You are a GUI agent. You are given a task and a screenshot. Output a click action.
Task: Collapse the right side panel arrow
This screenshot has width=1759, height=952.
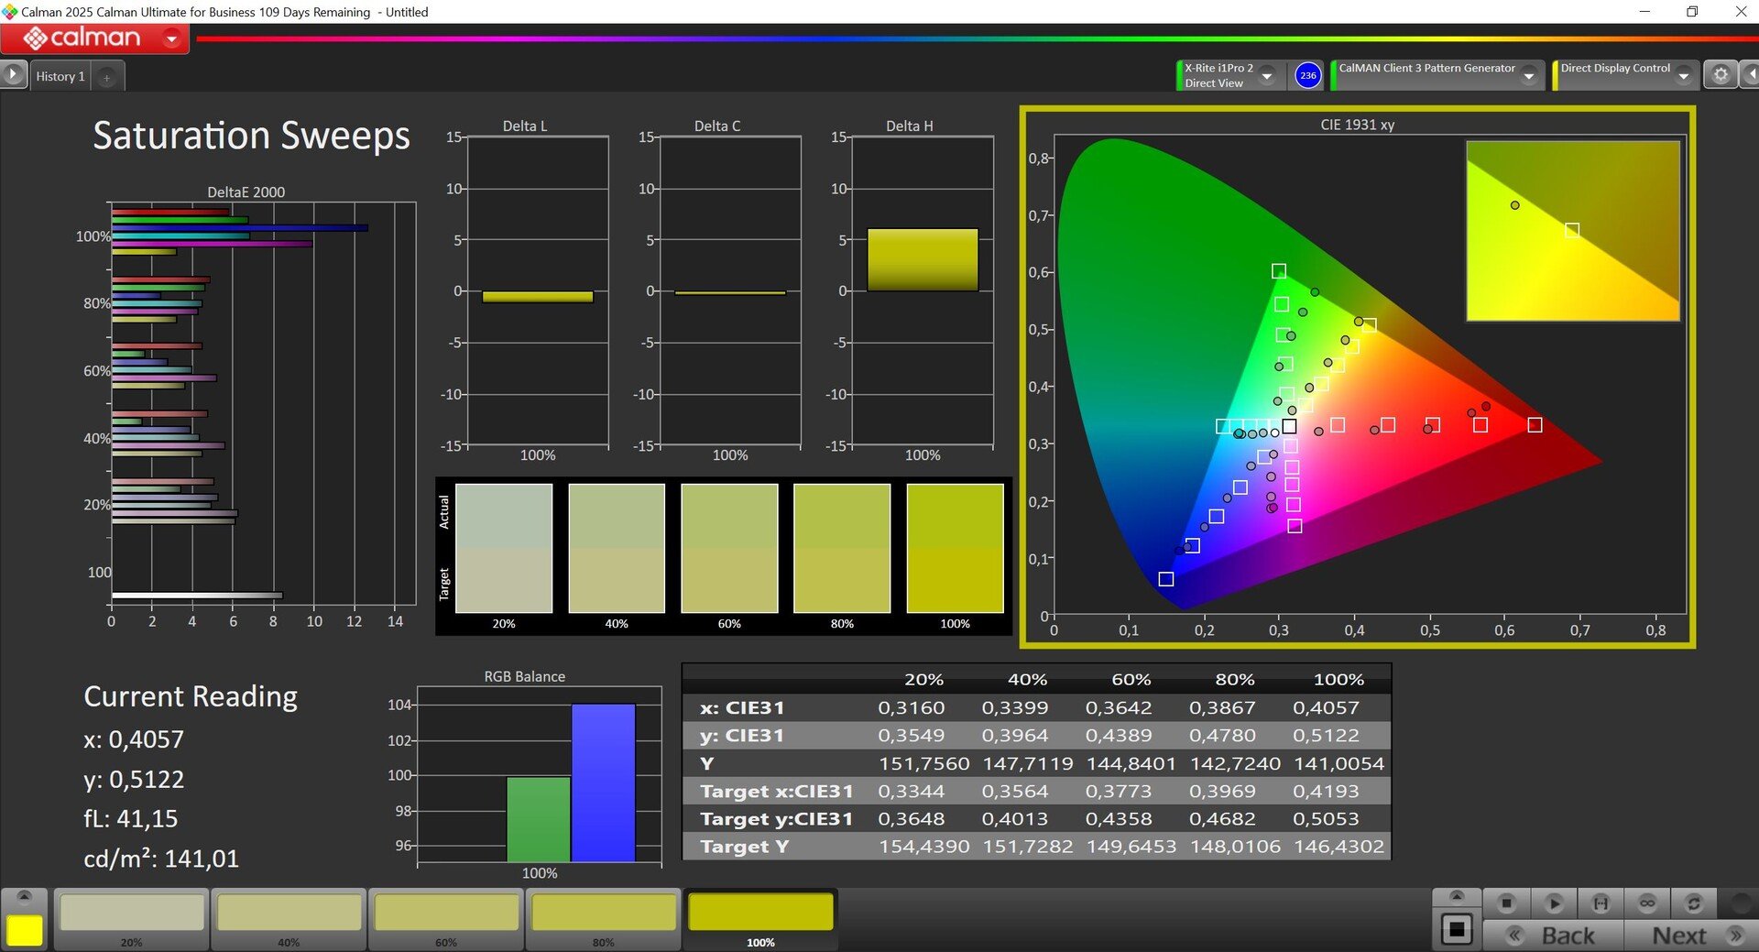point(1750,75)
